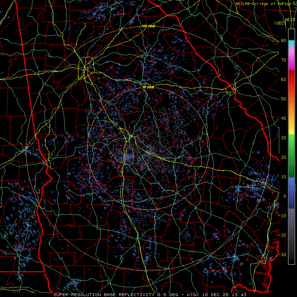Click the 20 dBZ legend value

point(283,157)
